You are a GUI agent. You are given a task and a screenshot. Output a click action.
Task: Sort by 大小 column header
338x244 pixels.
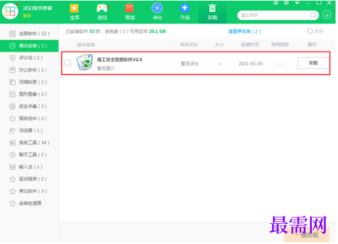pos(219,45)
